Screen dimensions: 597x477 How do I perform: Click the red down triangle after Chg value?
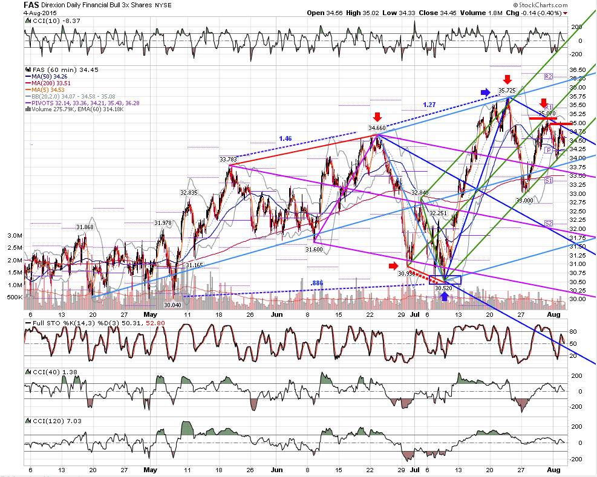coord(565,13)
